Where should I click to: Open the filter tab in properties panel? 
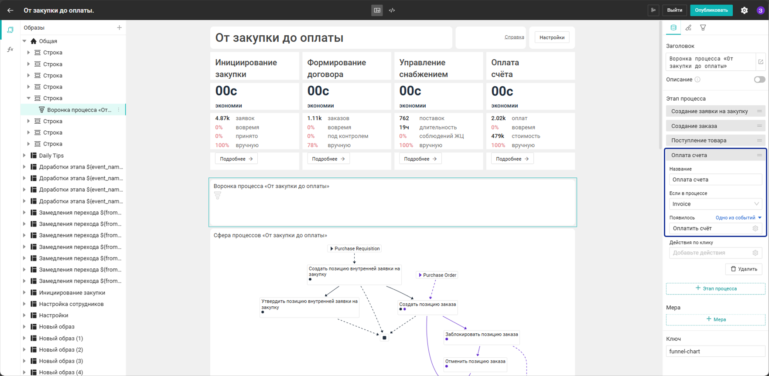tap(703, 27)
